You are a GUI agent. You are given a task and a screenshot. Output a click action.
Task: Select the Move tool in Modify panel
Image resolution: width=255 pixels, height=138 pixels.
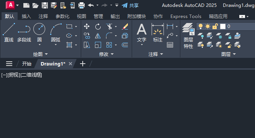pyautogui.click(x=87, y=26)
